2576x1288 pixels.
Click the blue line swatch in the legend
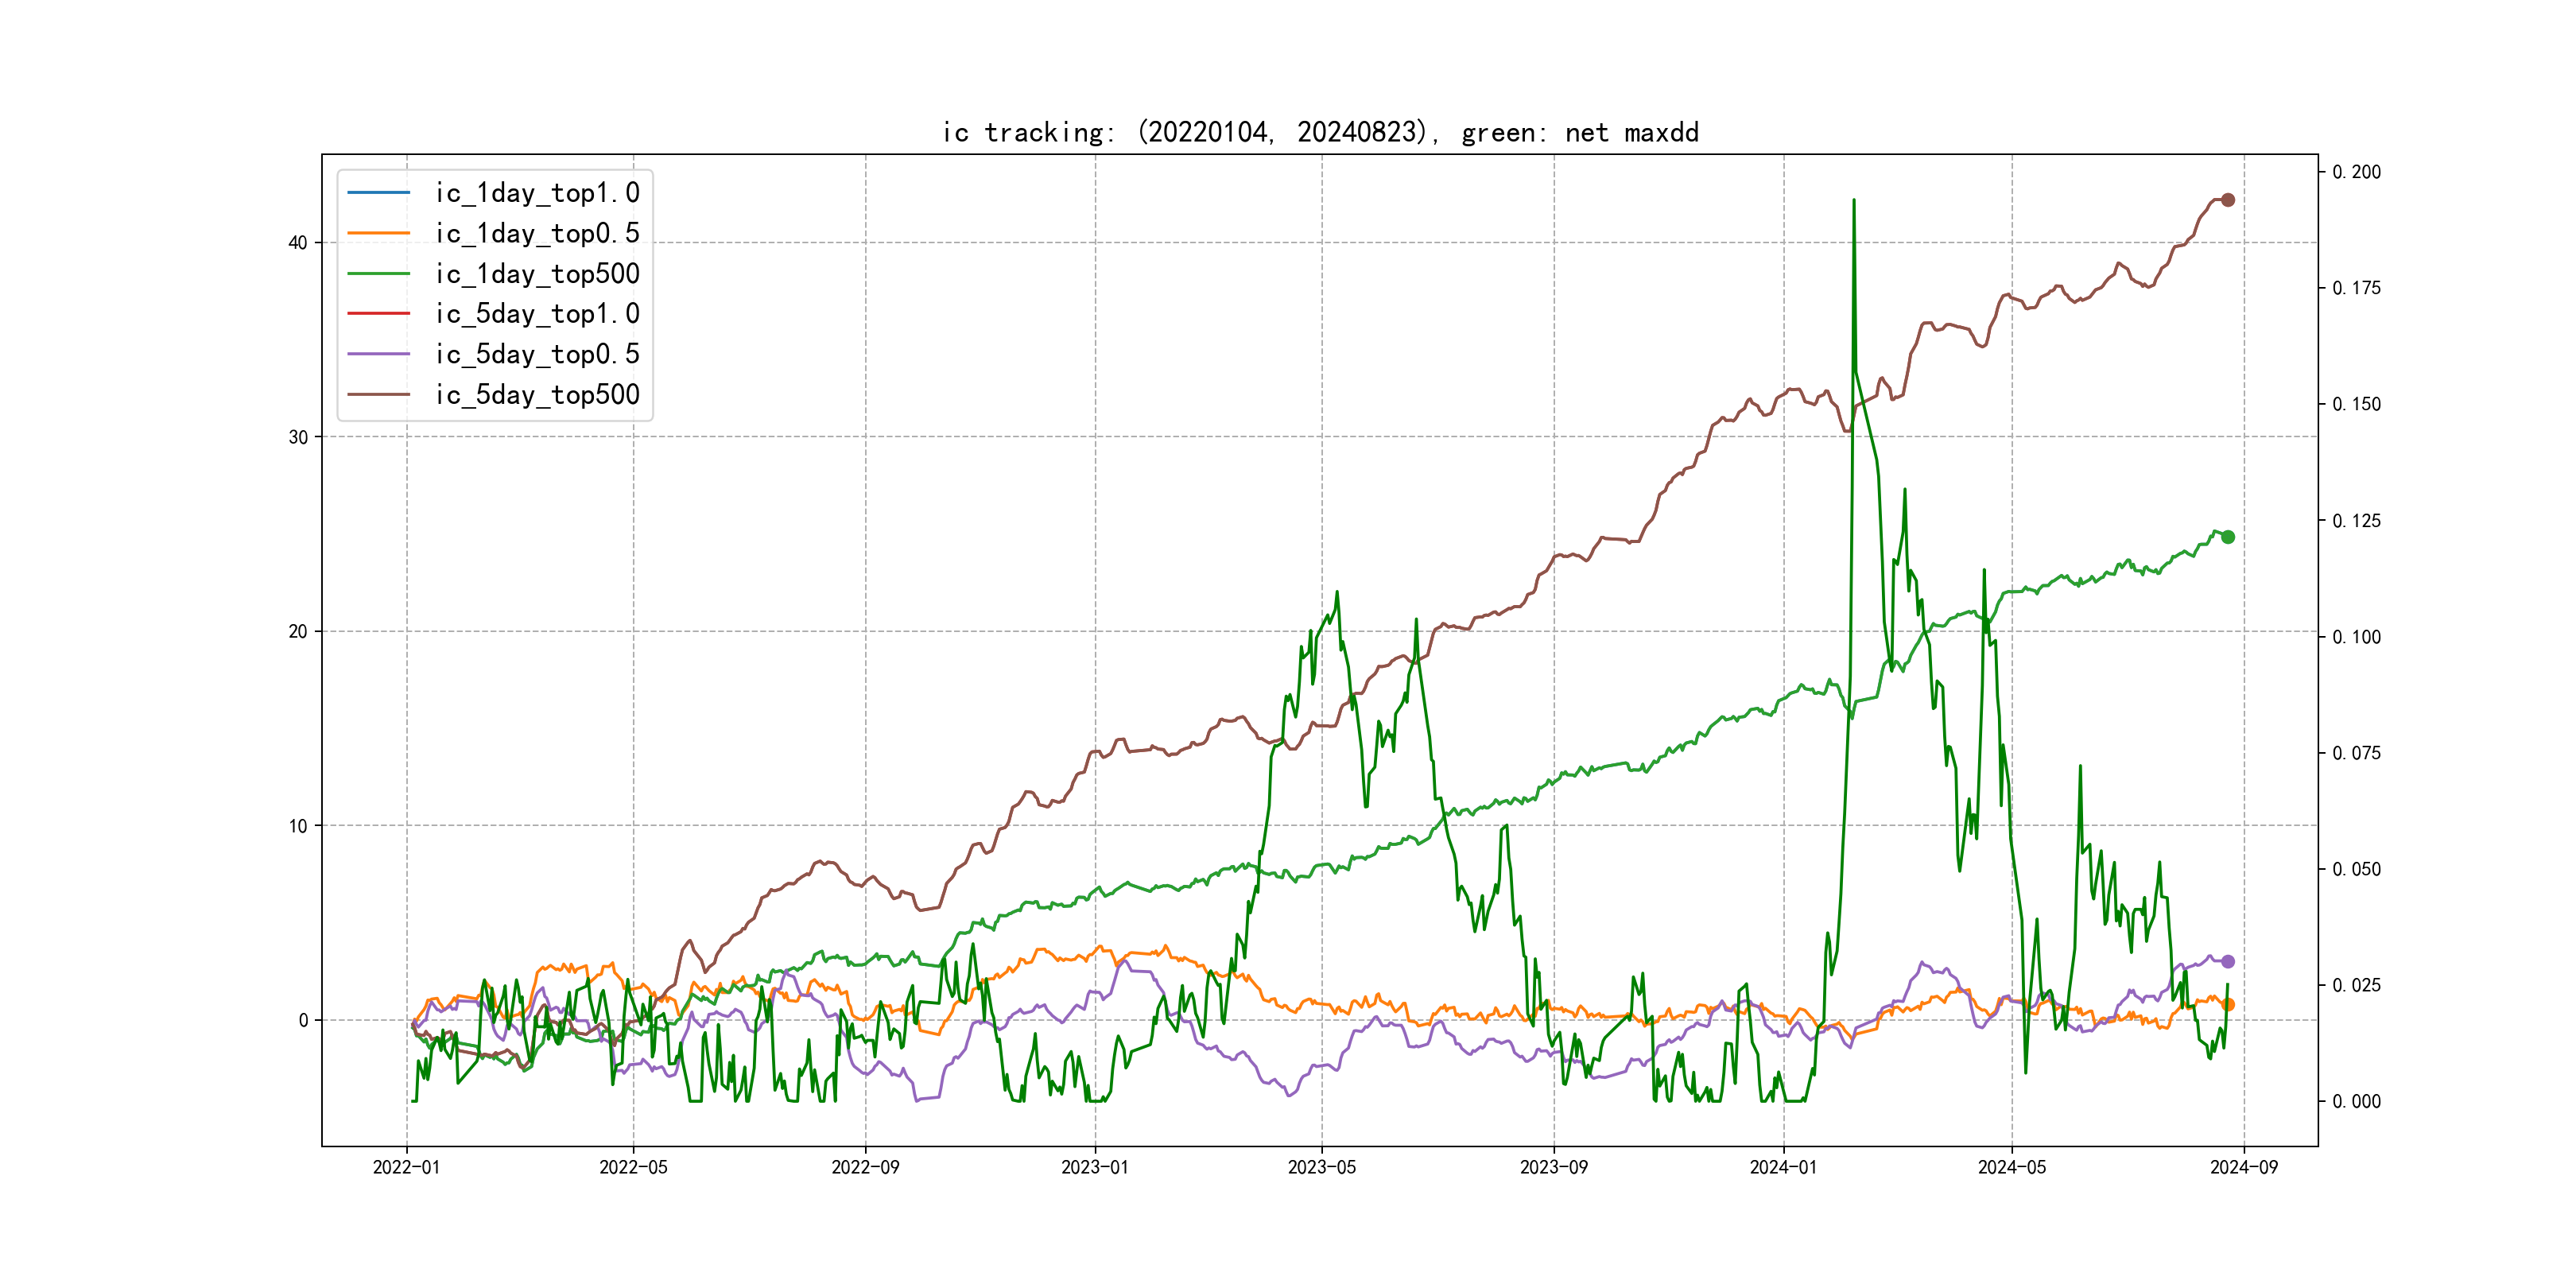click(378, 192)
